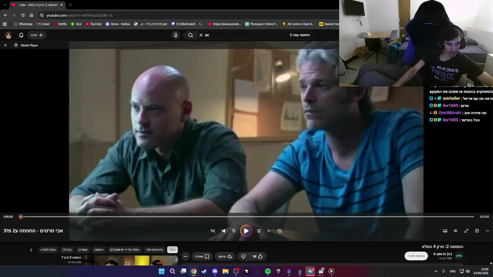Rewind using the skip-back seconds icon

click(x=234, y=231)
